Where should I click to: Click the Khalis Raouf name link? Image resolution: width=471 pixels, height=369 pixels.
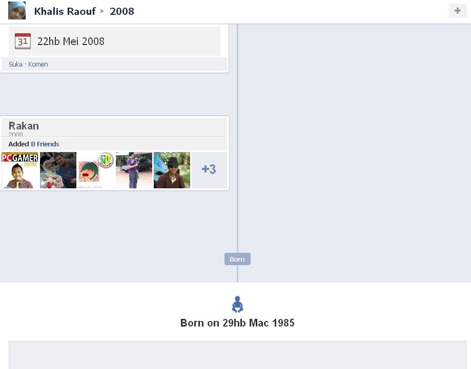click(65, 11)
